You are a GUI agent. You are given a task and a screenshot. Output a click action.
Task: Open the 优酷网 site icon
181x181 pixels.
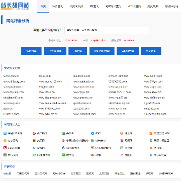point(122,155)
